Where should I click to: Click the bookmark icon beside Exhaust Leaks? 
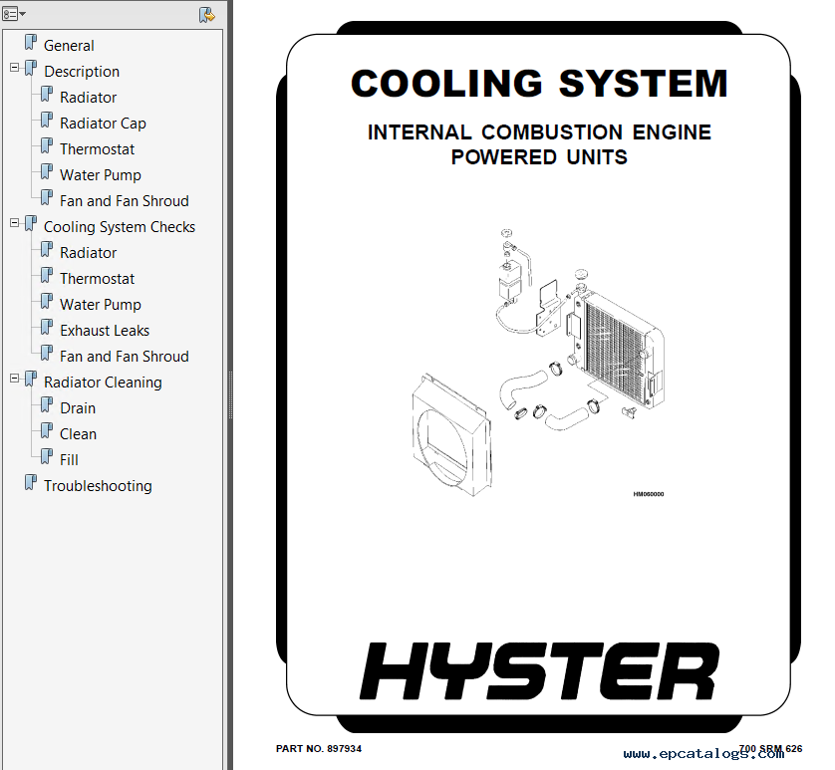[x=47, y=328]
